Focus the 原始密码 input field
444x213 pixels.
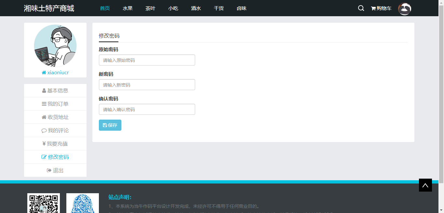click(x=147, y=60)
